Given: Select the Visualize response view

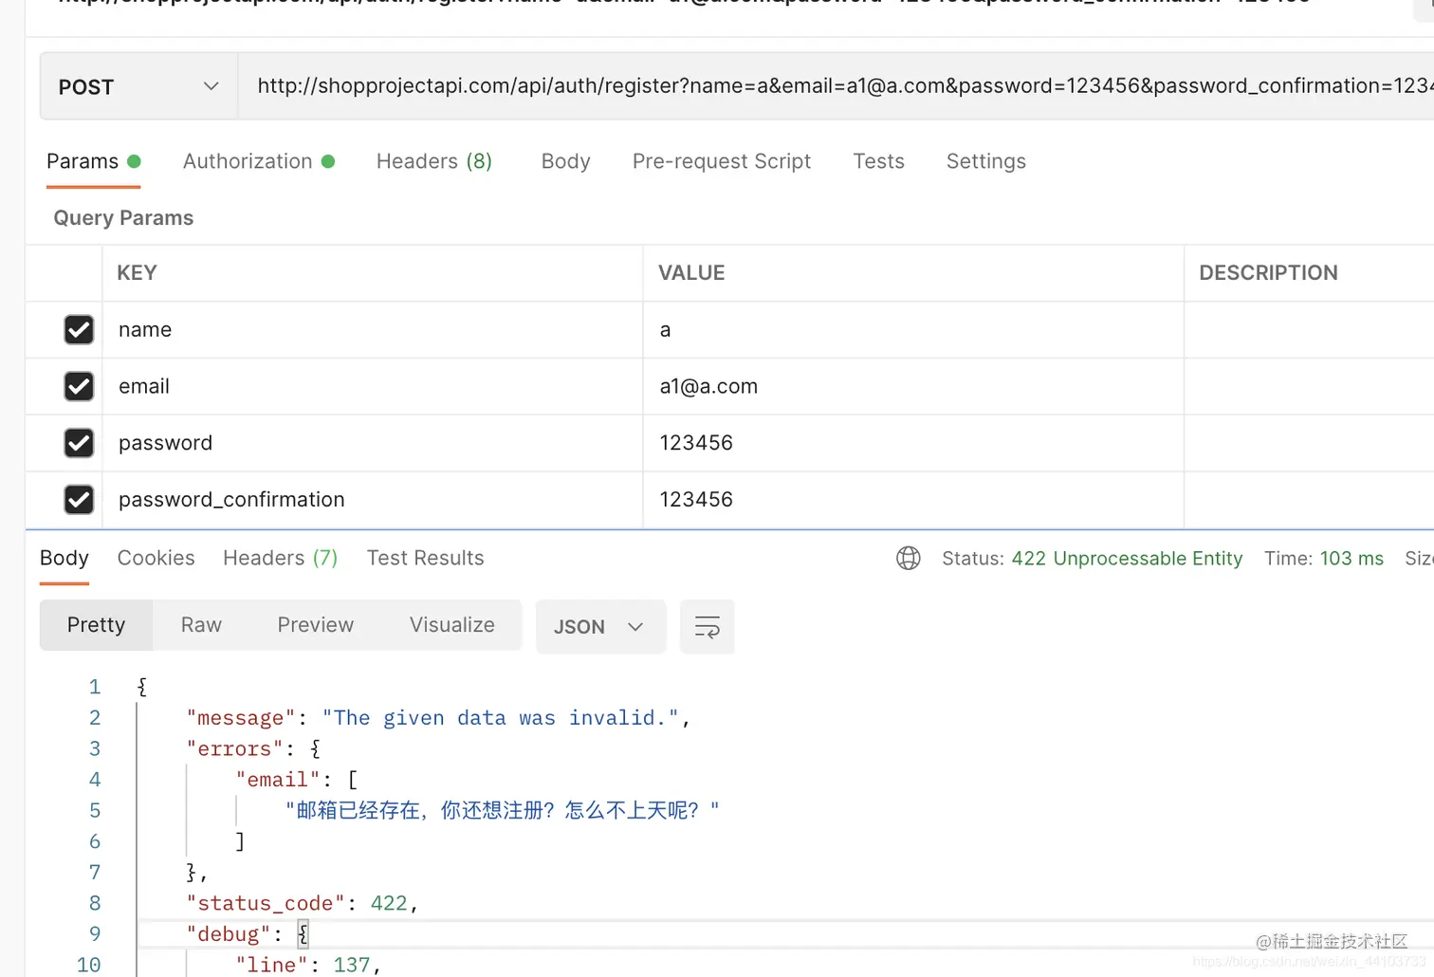Looking at the screenshot, I should [452, 625].
